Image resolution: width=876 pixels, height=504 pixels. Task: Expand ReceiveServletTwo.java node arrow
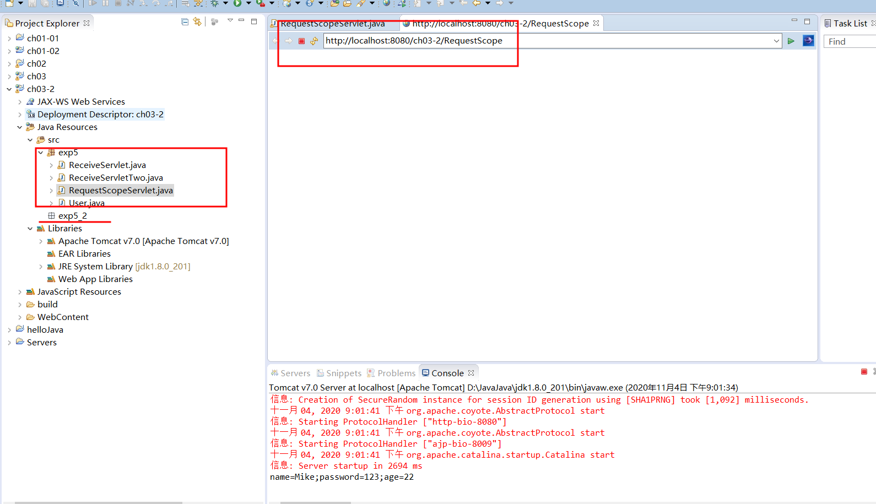[51, 178]
